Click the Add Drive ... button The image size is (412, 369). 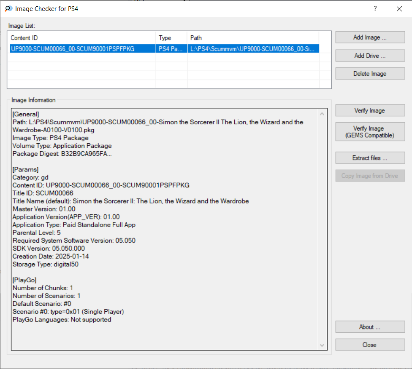[x=370, y=56]
